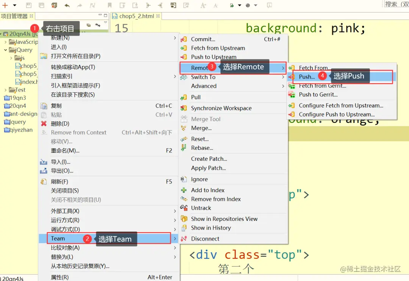
Task: Maximize the project manager panel
Action: 105,15
